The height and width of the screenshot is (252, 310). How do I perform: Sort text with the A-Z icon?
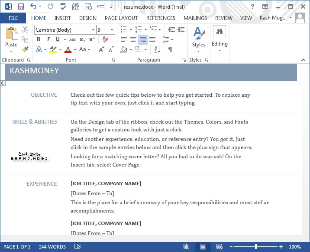[x=157, y=49]
